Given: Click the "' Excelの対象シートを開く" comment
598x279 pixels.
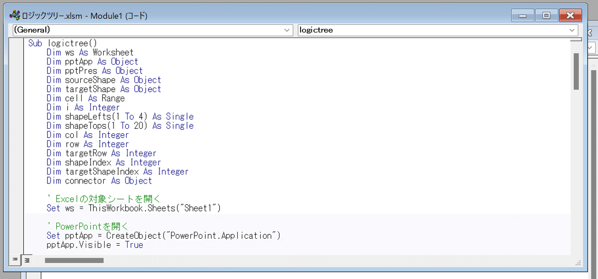Looking at the screenshot, I should 104,199.
